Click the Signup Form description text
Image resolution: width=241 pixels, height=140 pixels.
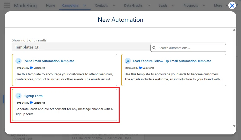click(x=64, y=111)
